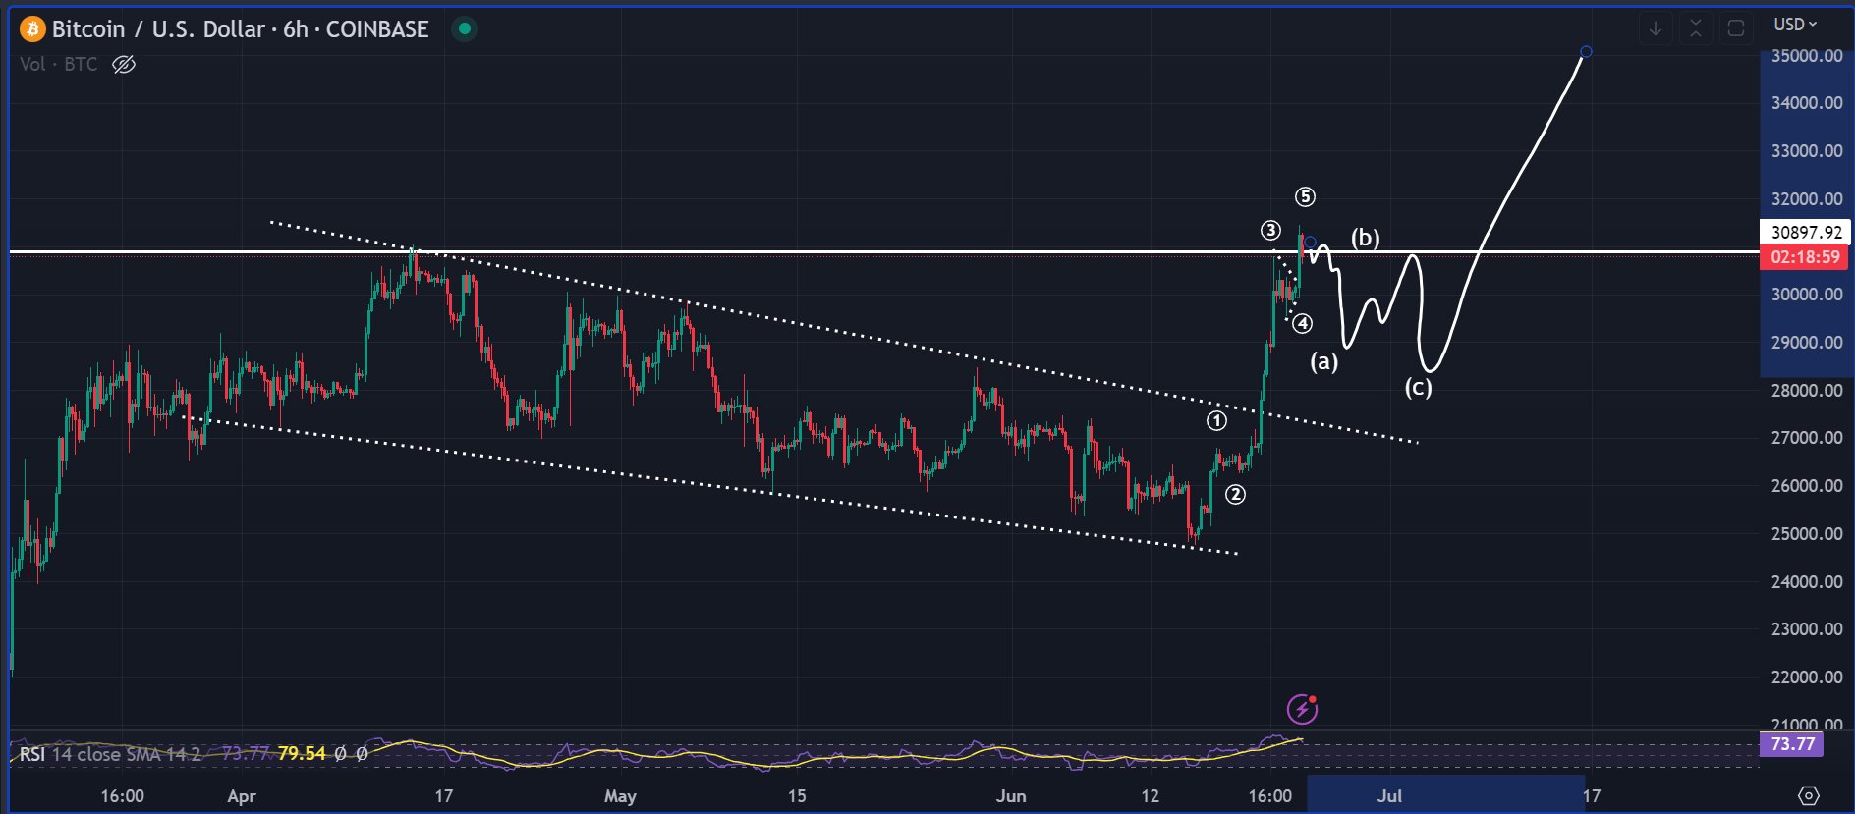Select the circled wave 2 label
1855x814 pixels.
[x=1235, y=495]
